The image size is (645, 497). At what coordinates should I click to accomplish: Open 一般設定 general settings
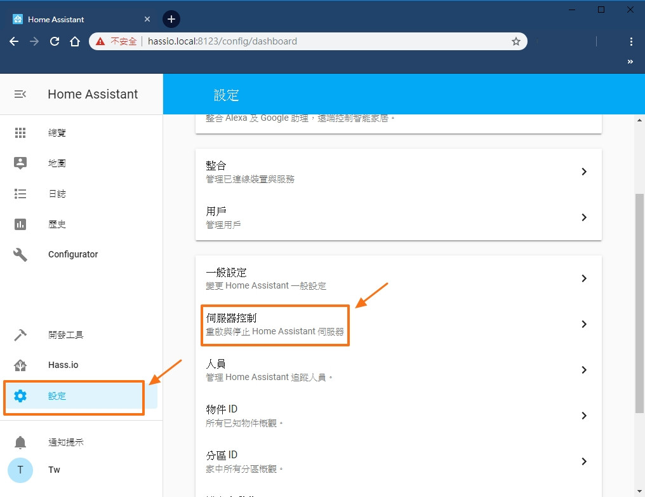coord(398,278)
